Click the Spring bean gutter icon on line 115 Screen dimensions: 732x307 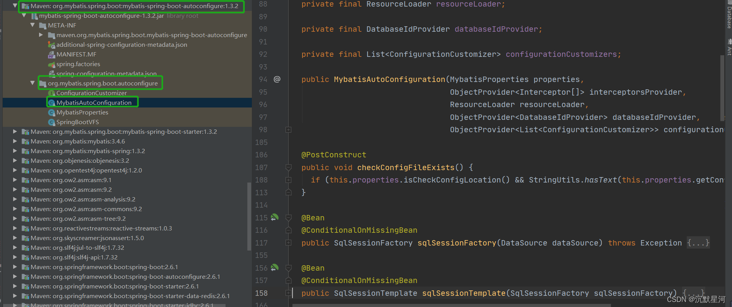coord(275,217)
